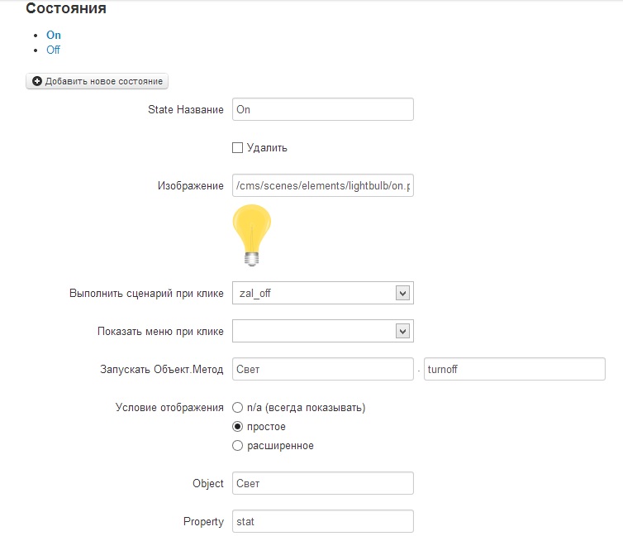This screenshot has height=541, width=623.
Task: Open the On state link
Action: [54, 36]
